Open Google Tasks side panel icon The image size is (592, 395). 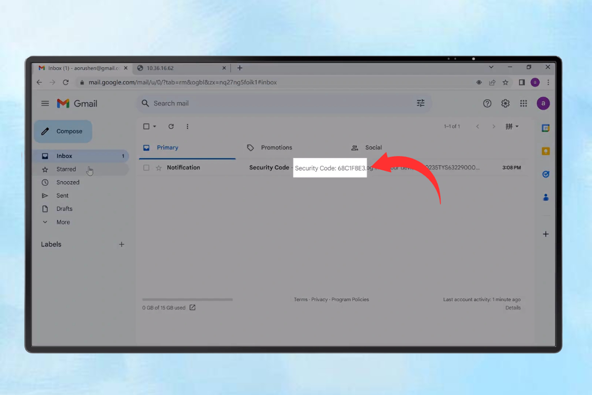(546, 174)
